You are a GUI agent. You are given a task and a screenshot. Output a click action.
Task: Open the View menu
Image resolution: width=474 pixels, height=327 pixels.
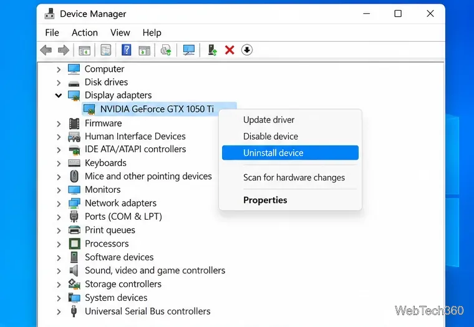[120, 32]
